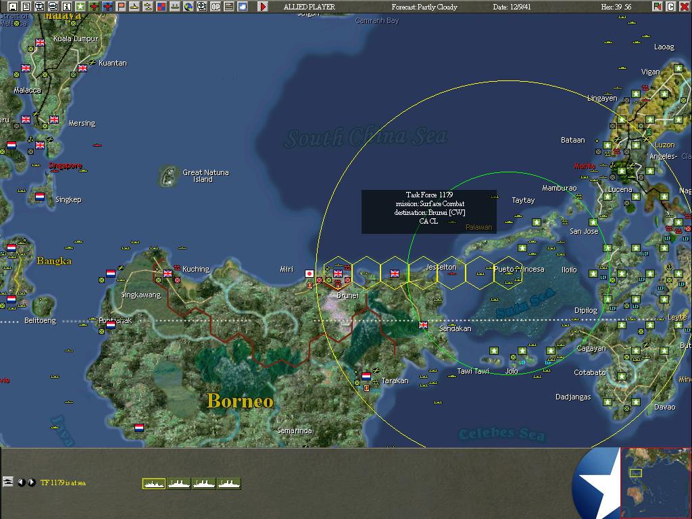Viewport: 692px width, 519px height.
Task: Click the British flag next to Kuching
Action: (x=168, y=273)
